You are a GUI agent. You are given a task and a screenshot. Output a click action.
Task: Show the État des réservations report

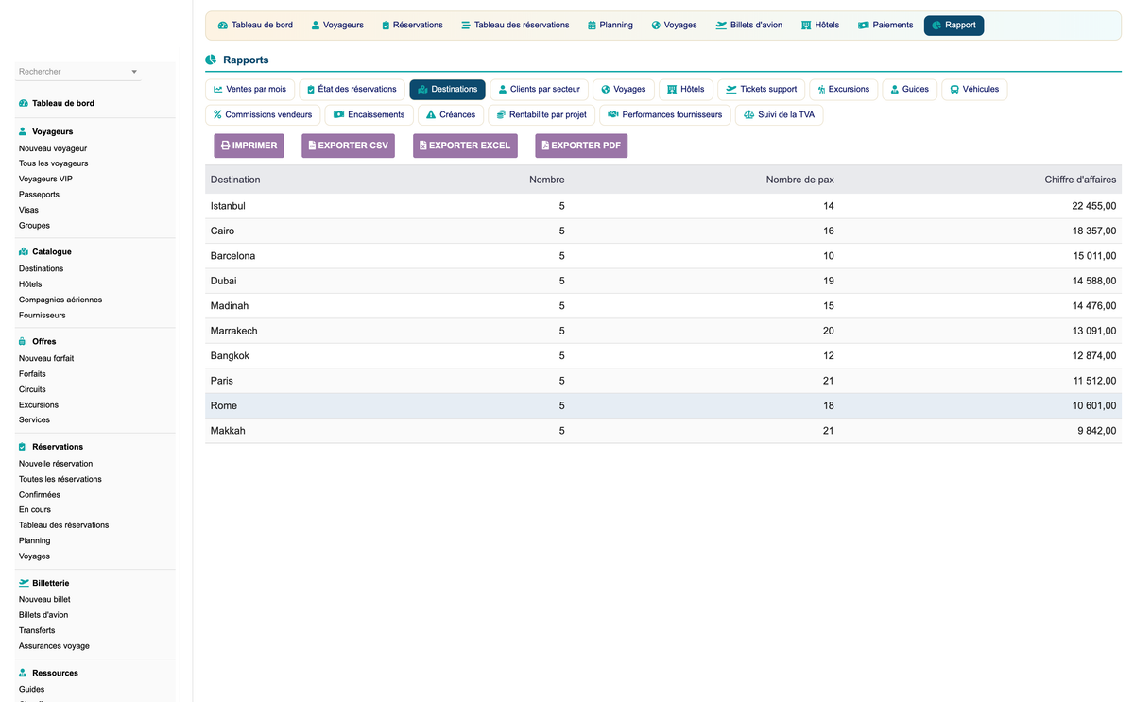[352, 90]
